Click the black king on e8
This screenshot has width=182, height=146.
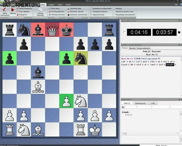pyautogui.click(x=66, y=30)
